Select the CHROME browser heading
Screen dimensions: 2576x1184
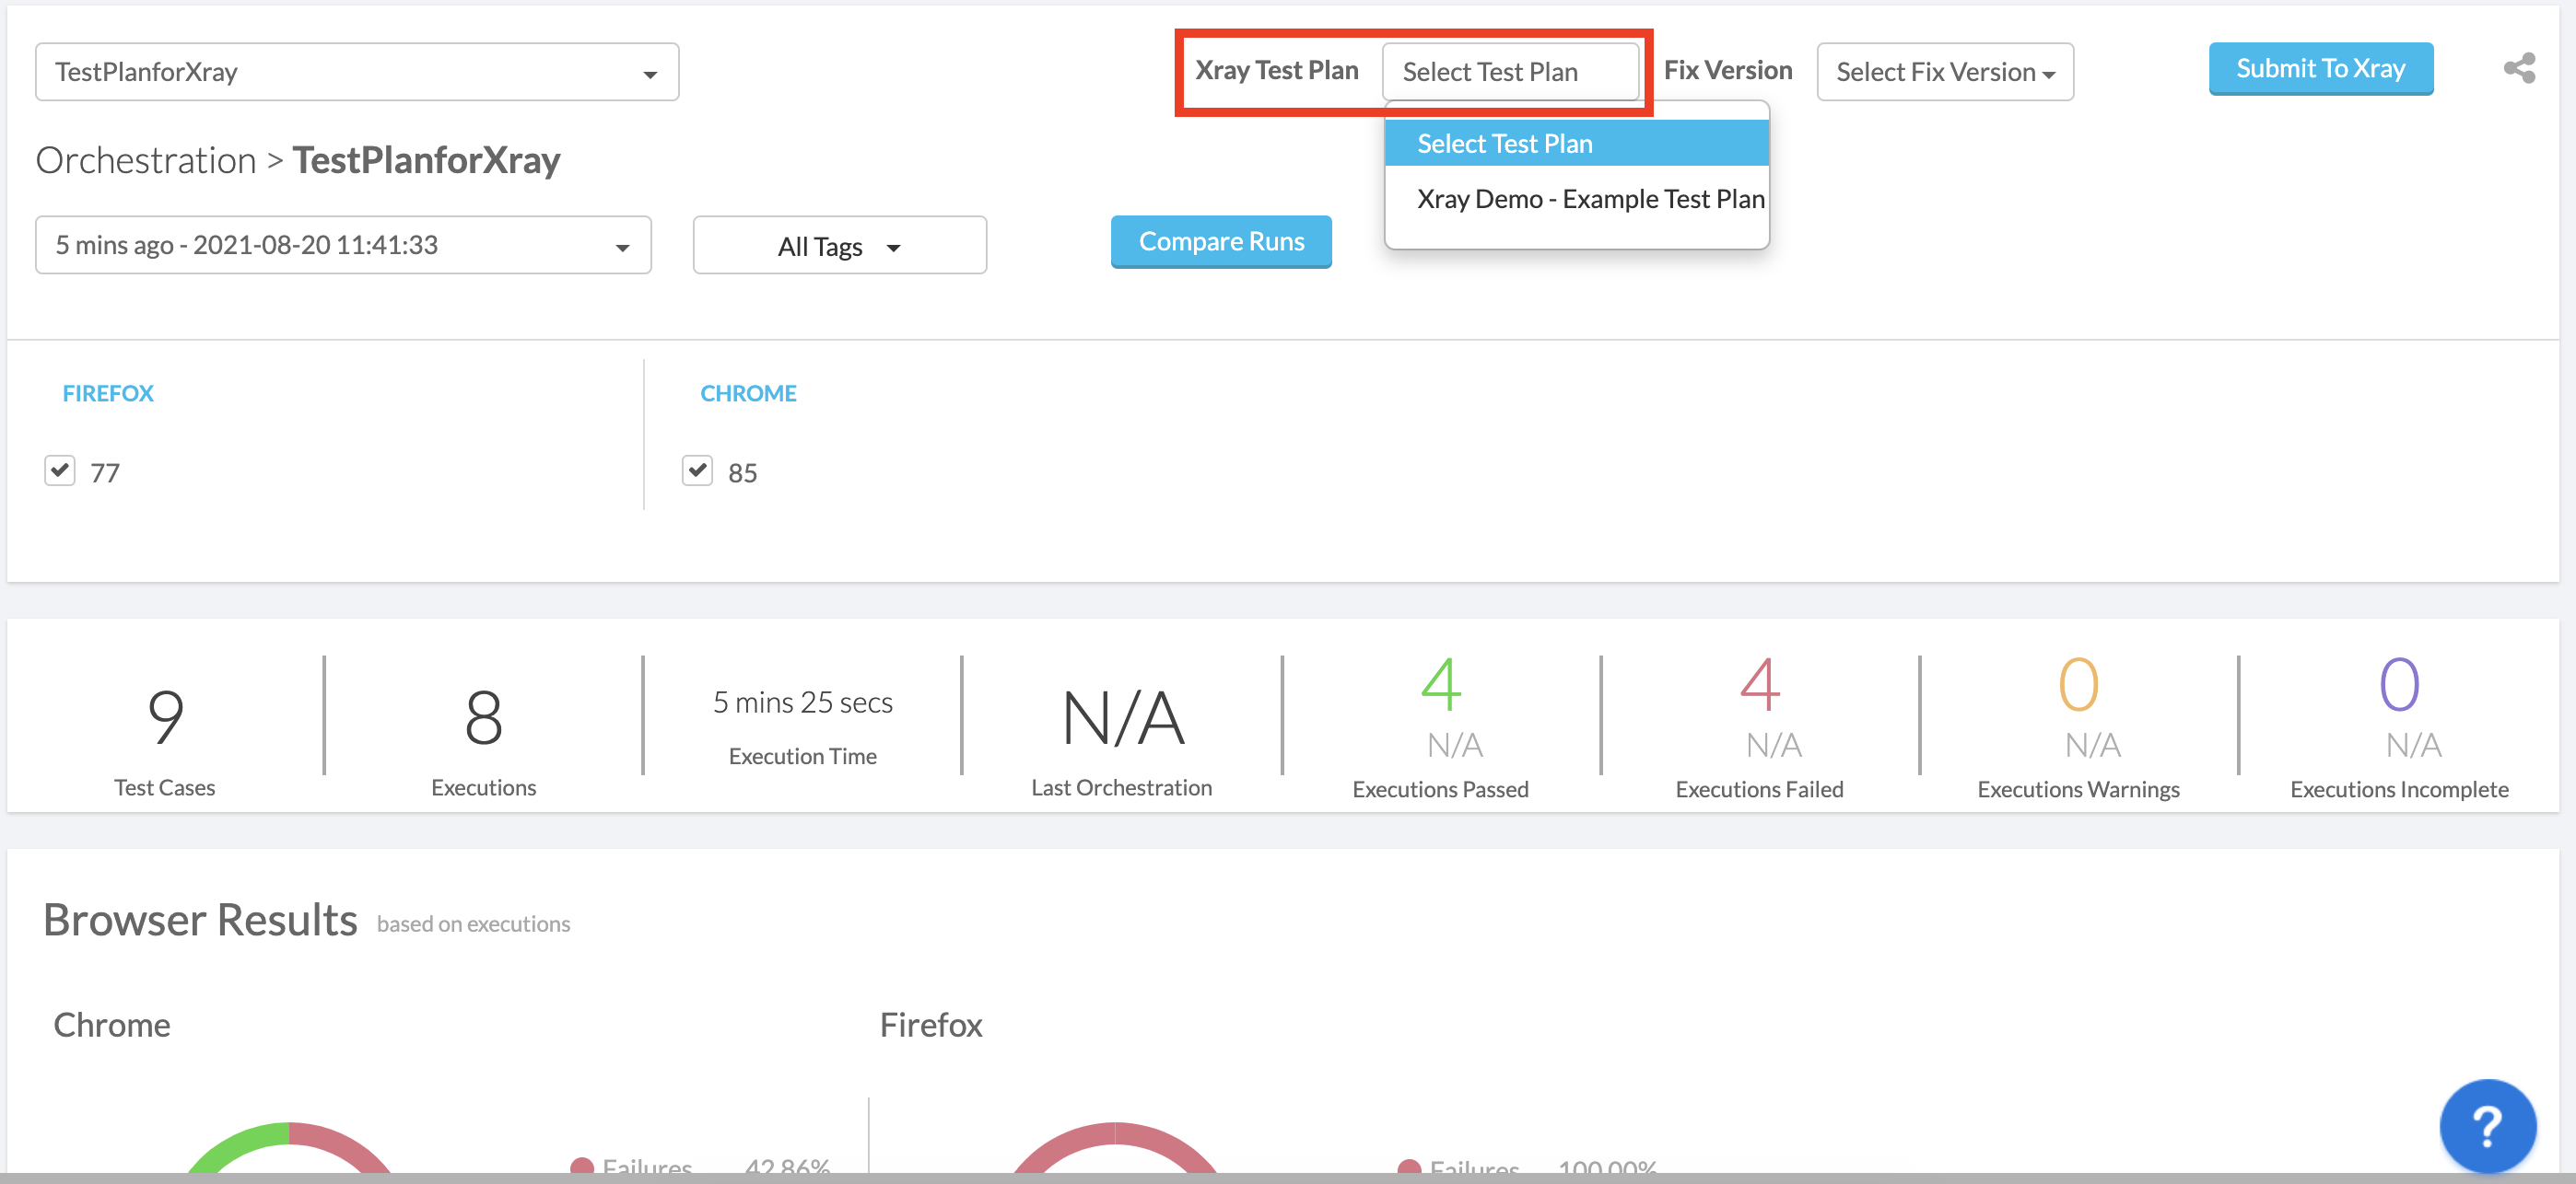pyautogui.click(x=748, y=394)
